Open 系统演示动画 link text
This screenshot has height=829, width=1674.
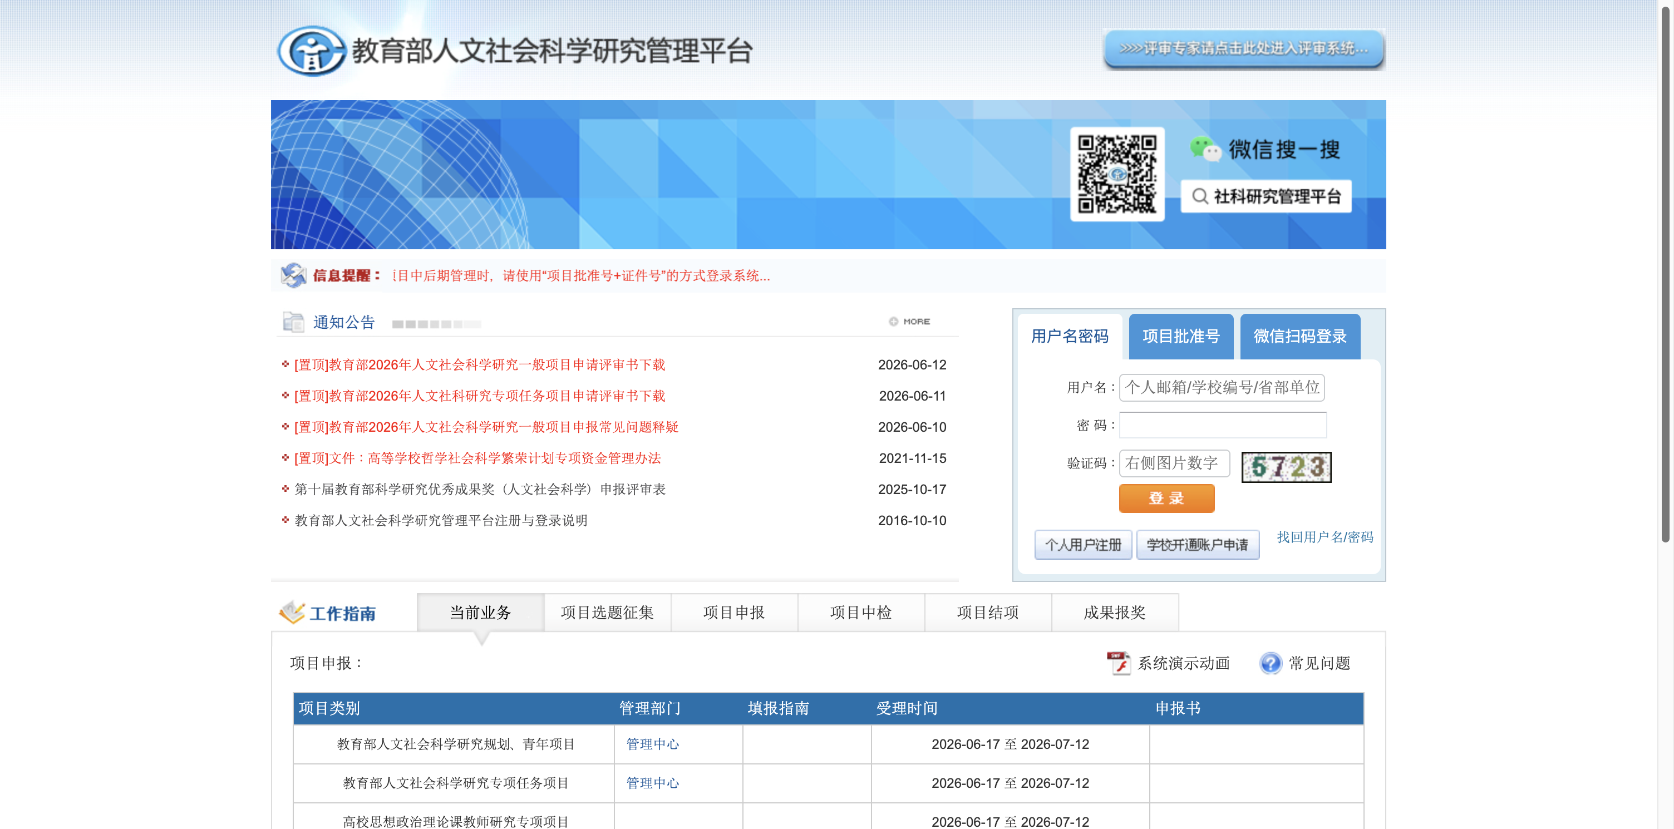point(1183,663)
